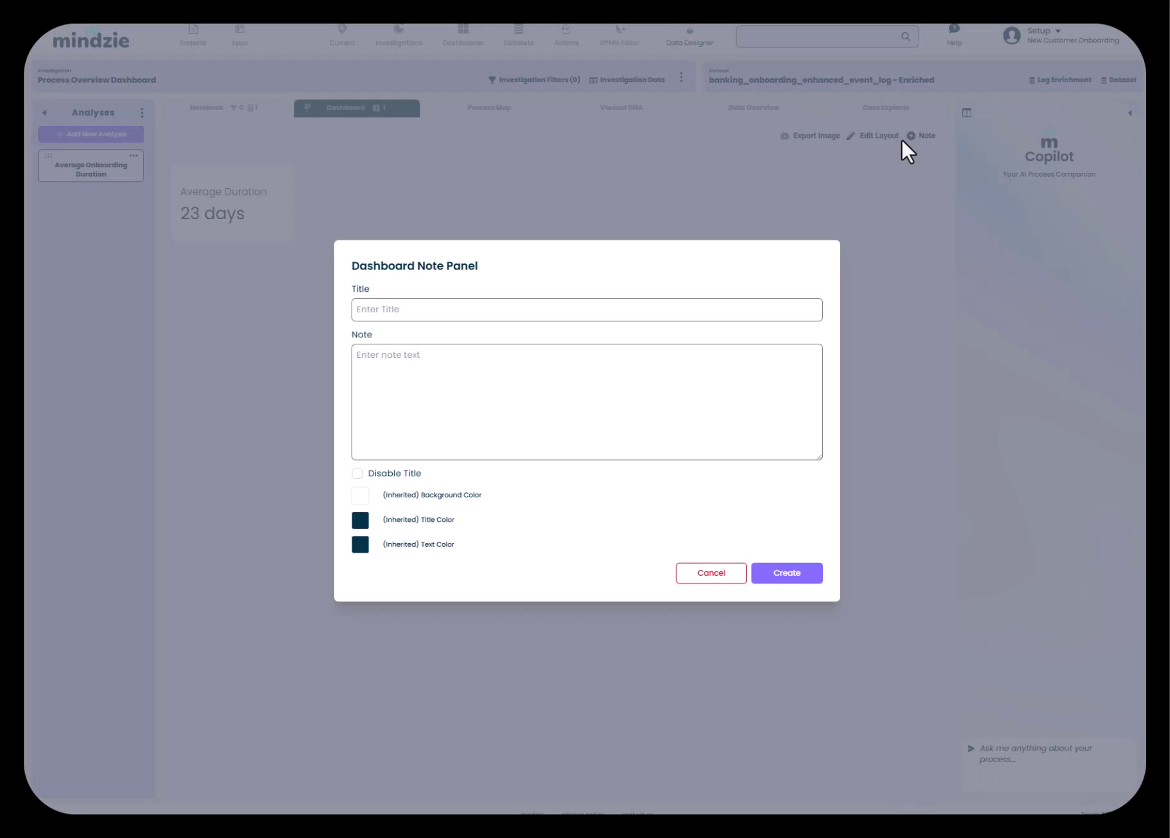The width and height of the screenshot is (1170, 838).
Task: Switch to the Data Overview tab
Action: (x=753, y=108)
